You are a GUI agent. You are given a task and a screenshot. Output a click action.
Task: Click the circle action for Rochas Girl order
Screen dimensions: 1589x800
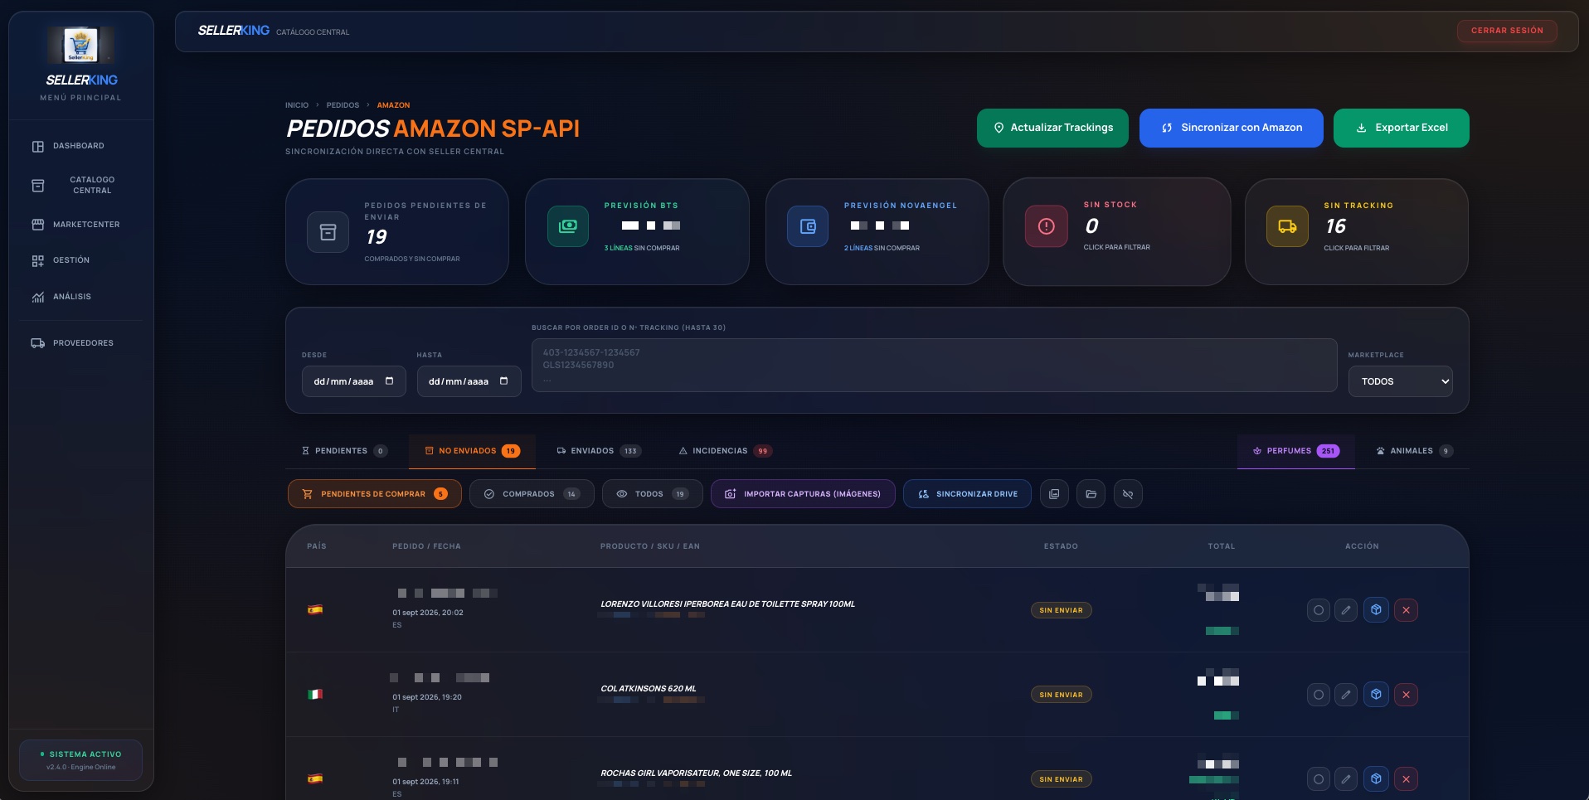(1319, 779)
